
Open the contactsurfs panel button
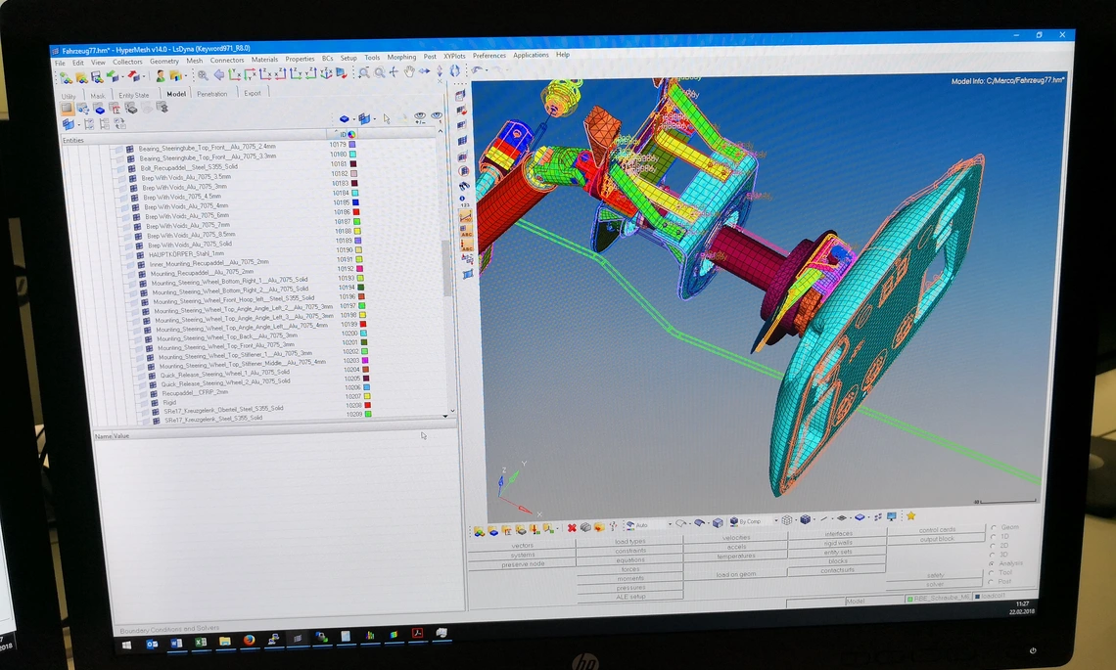(837, 569)
